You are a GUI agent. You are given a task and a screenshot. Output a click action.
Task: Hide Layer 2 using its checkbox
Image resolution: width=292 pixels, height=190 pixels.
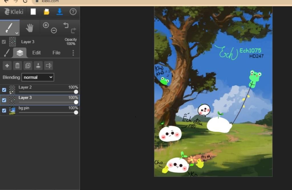[x=4, y=90]
